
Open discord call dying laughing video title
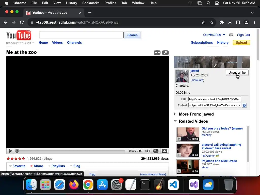coord(221,147)
